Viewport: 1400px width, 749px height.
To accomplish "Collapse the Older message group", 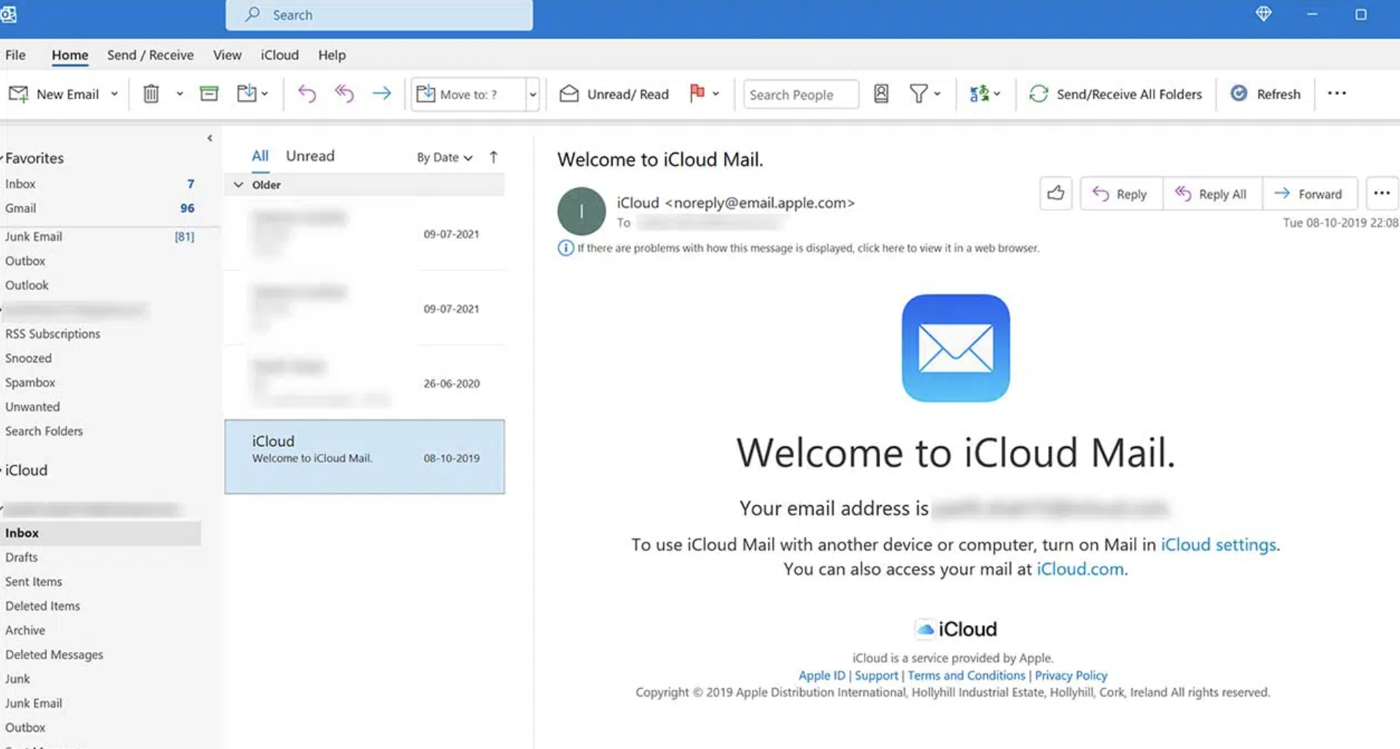I will (x=239, y=185).
